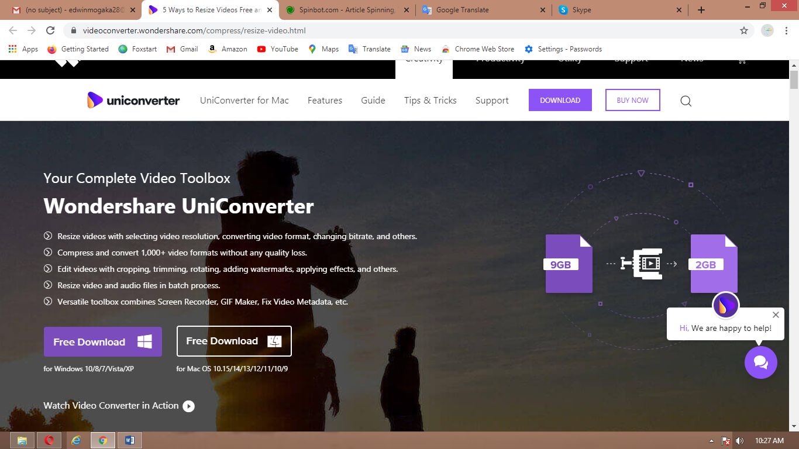This screenshot has width=799, height=449.
Task: Open the Features menu item
Action: coord(325,100)
